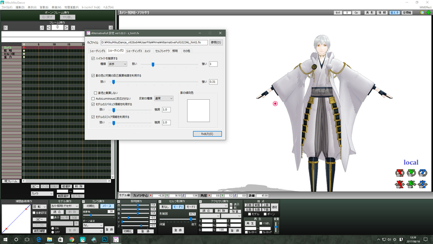Click モード1 self-shadow mode button
Image resolution: width=433 pixels, height=244 pixels.
(178, 207)
